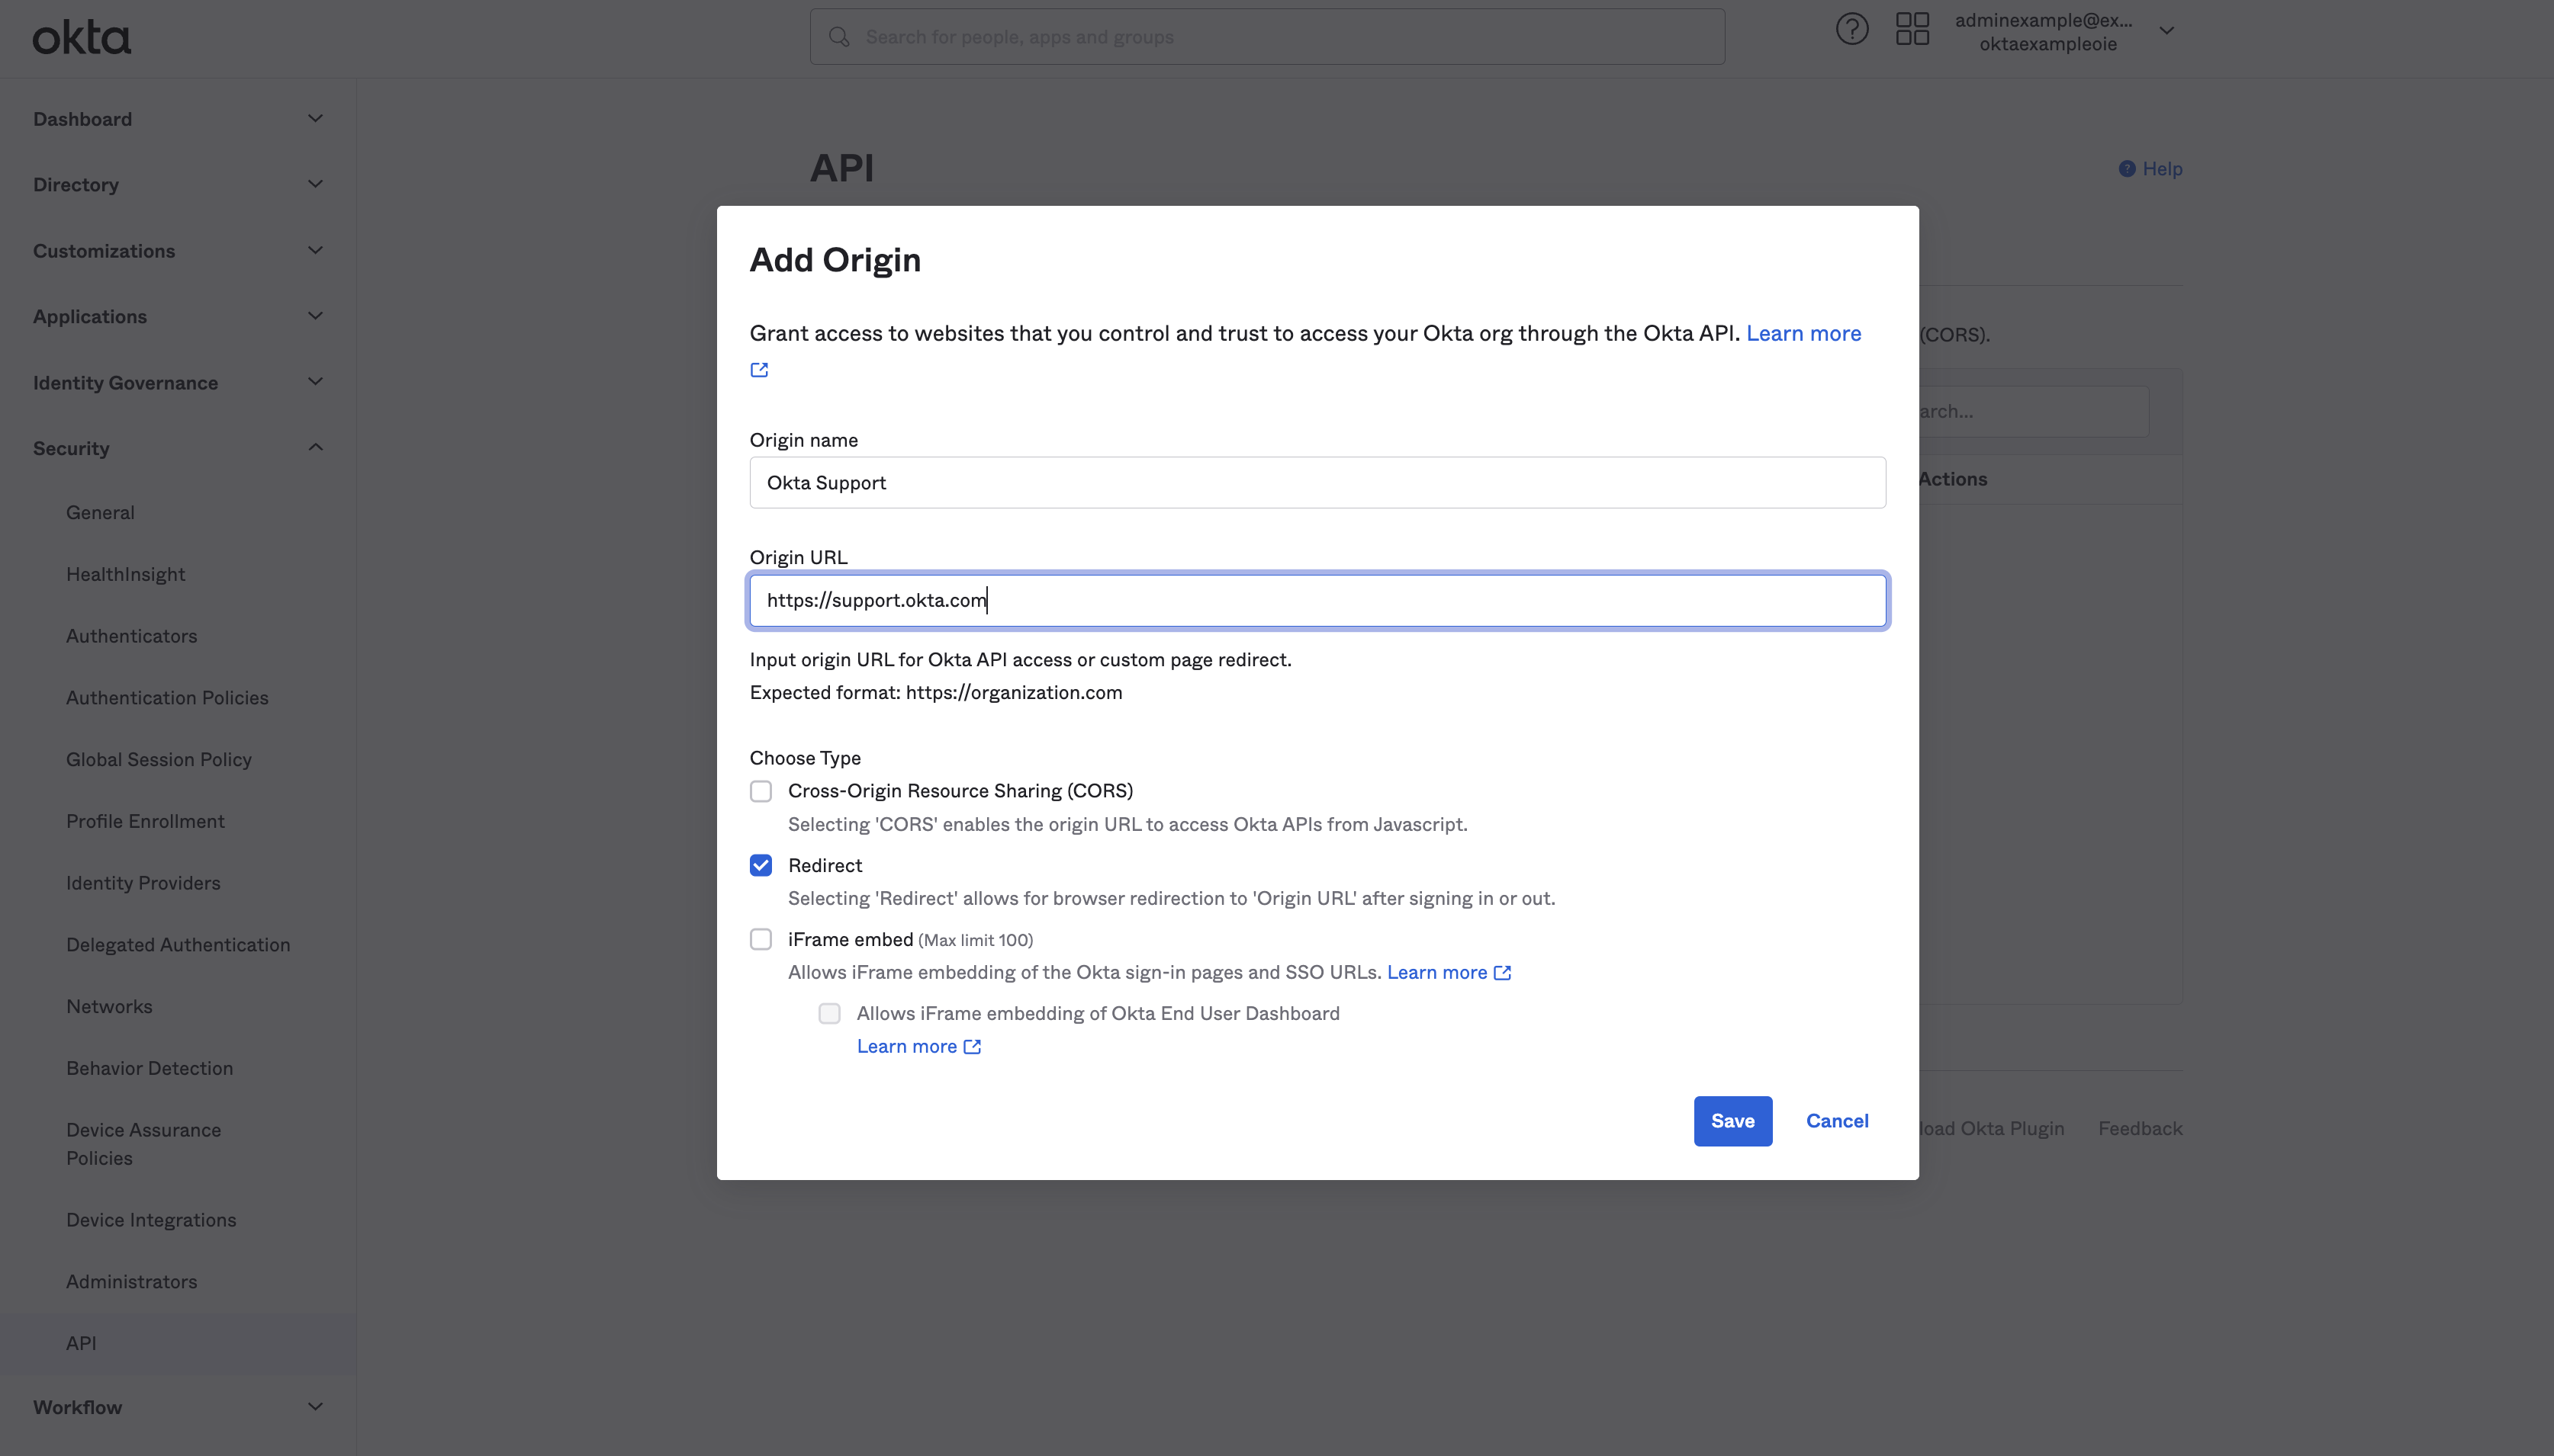Click the Okta logo in top left
The width and height of the screenshot is (2554, 1456).
pyautogui.click(x=80, y=36)
